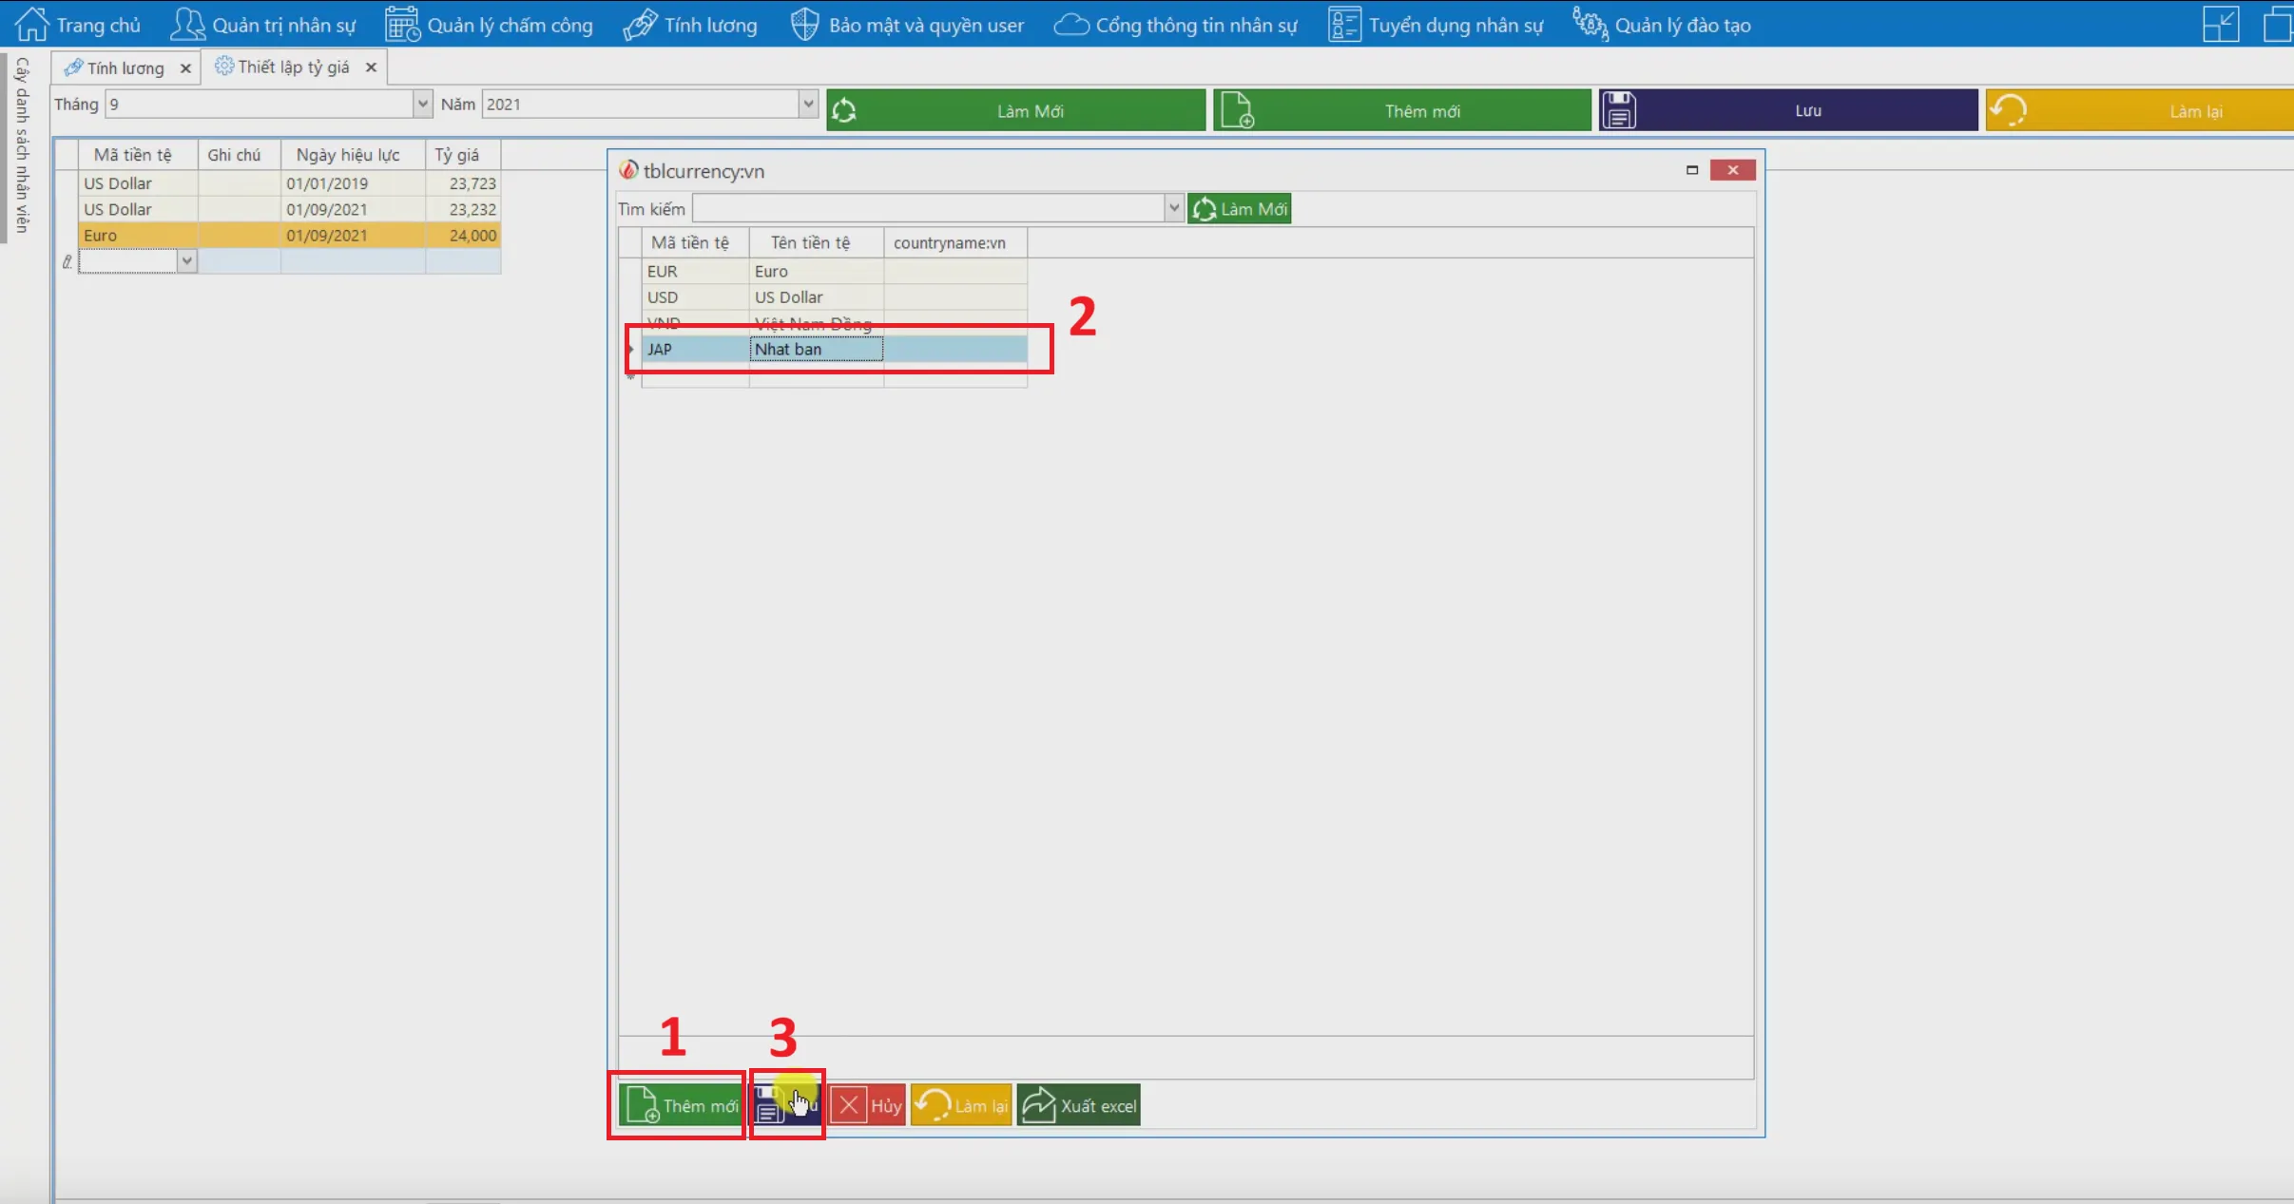Select the EUR currency row

(x=835, y=271)
